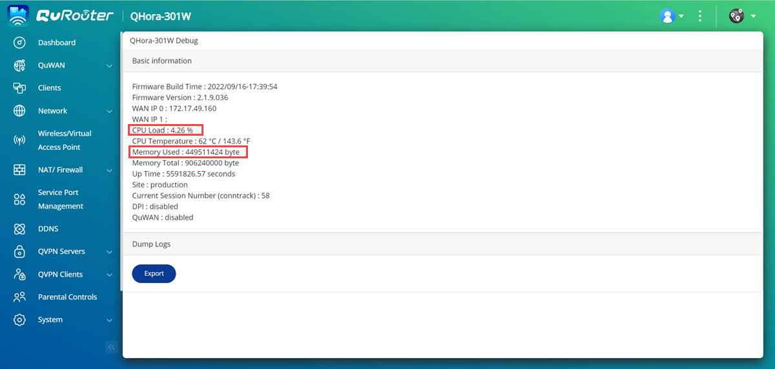
Task: Click the Dashboard gauge icon
Action: 19,43
